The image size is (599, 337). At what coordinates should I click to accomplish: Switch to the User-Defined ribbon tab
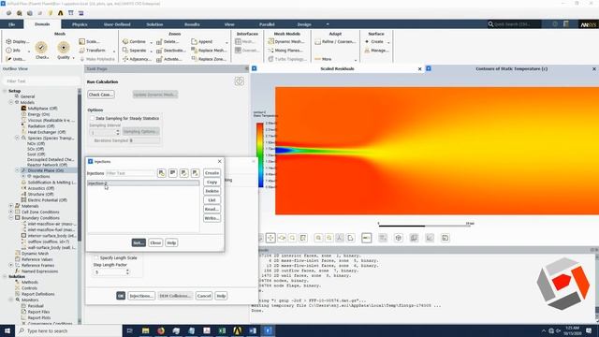[117, 24]
